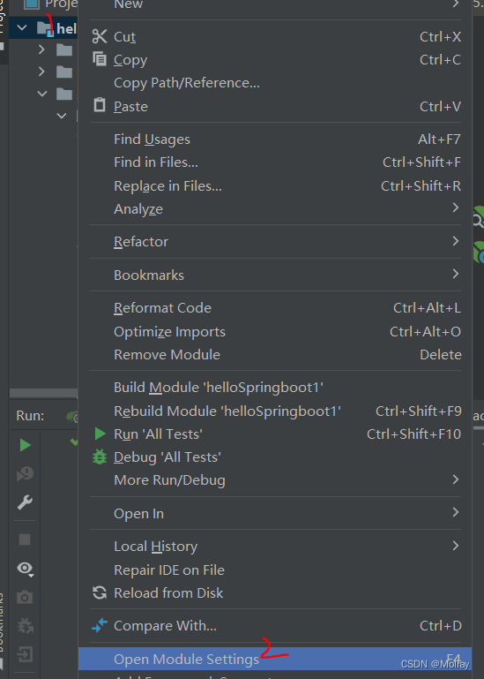This screenshot has height=679, width=484.
Task: Toggle the eye icon in Run toolbar
Action: click(25, 569)
